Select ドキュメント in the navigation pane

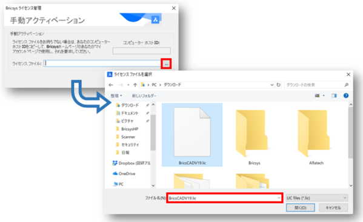pyautogui.click(x=130, y=113)
